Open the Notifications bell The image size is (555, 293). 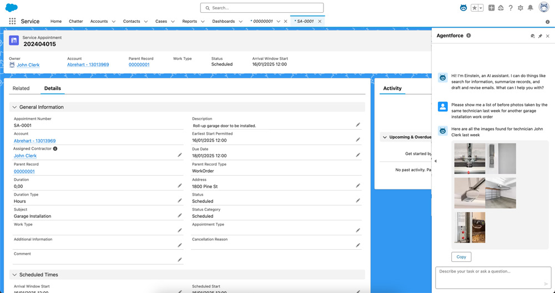click(x=530, y=8)
